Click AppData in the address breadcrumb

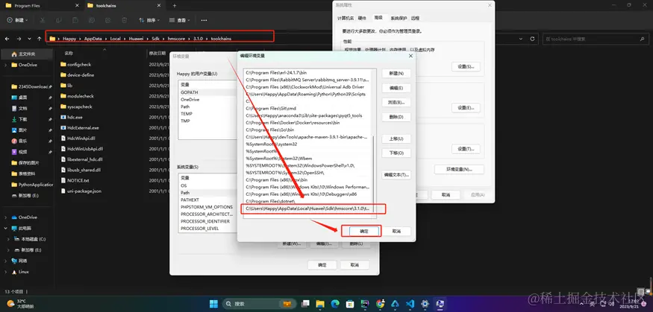pos(93,39)
